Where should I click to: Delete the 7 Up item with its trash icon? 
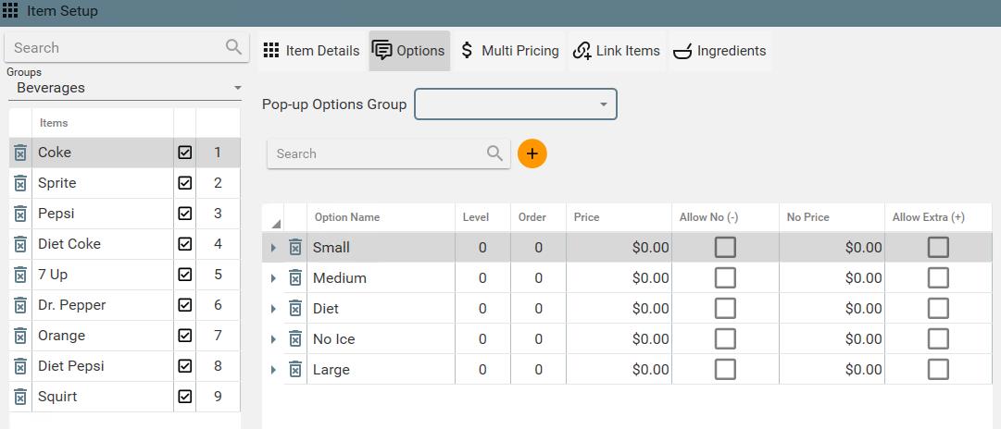(20, 275)
